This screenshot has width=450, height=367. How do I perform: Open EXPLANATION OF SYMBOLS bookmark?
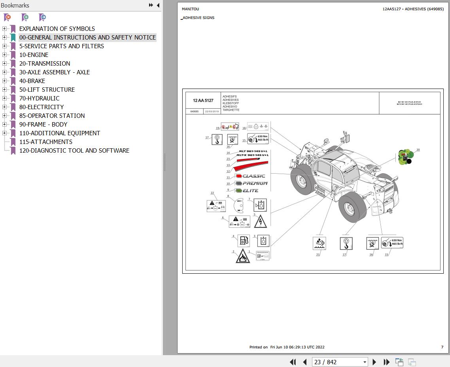(57, 29)
